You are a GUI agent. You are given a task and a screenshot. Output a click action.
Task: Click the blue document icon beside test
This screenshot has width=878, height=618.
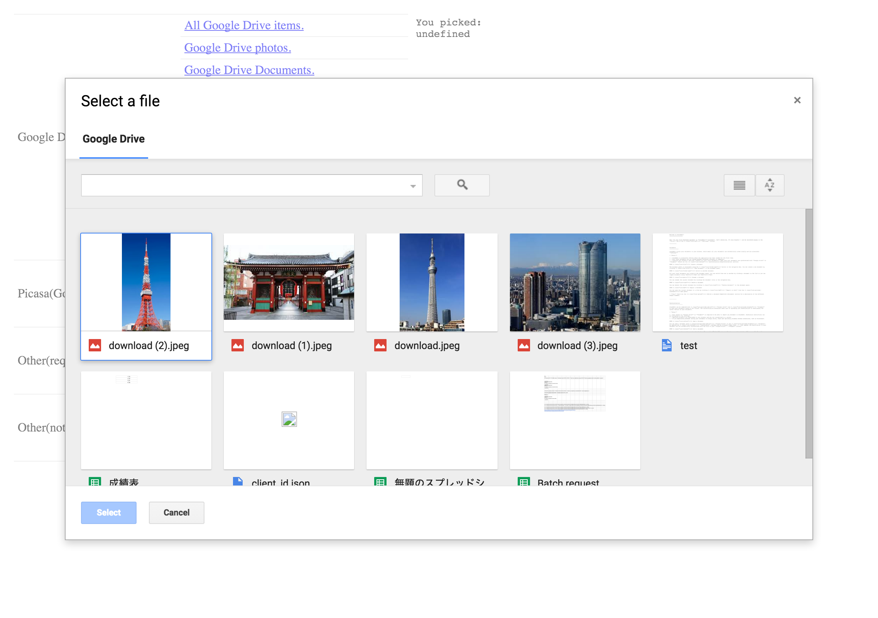667,345
